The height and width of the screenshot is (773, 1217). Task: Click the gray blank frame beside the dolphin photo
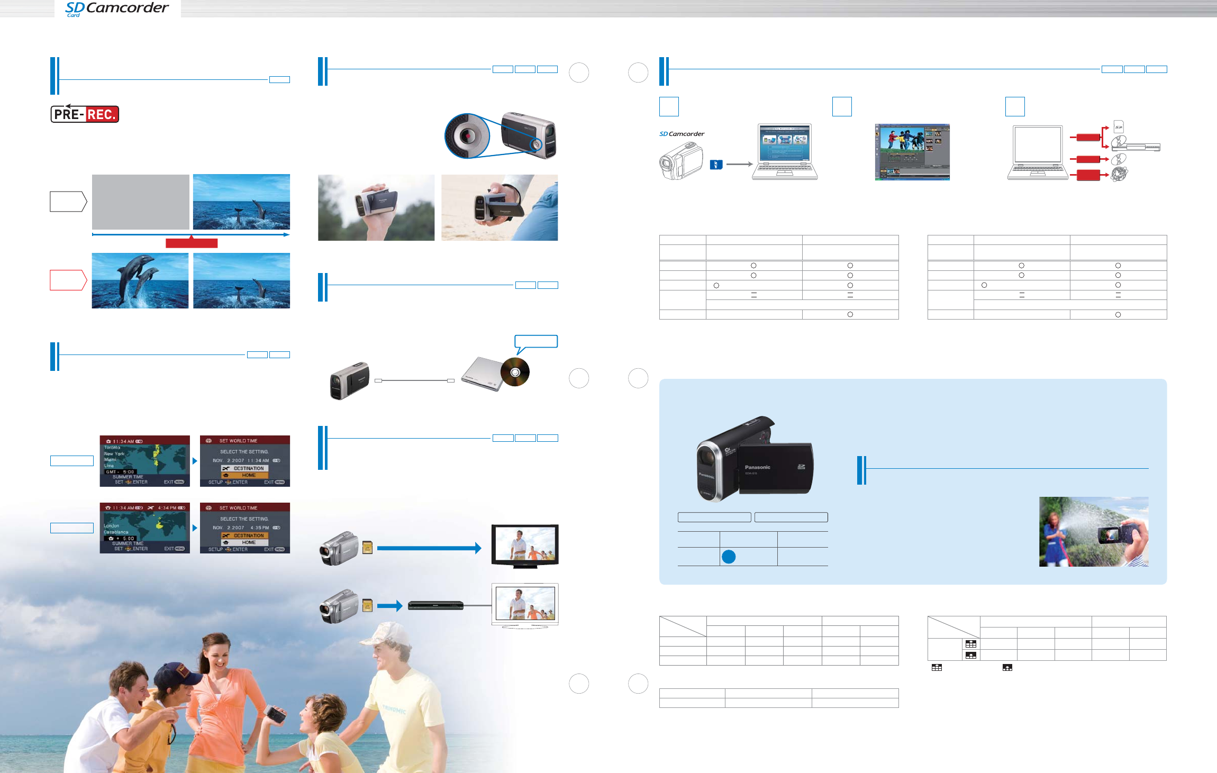pos(141,202)
